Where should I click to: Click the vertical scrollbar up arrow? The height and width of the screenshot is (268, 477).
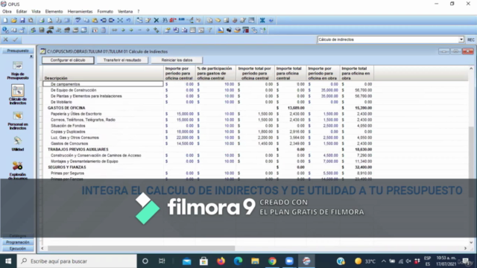471,68
